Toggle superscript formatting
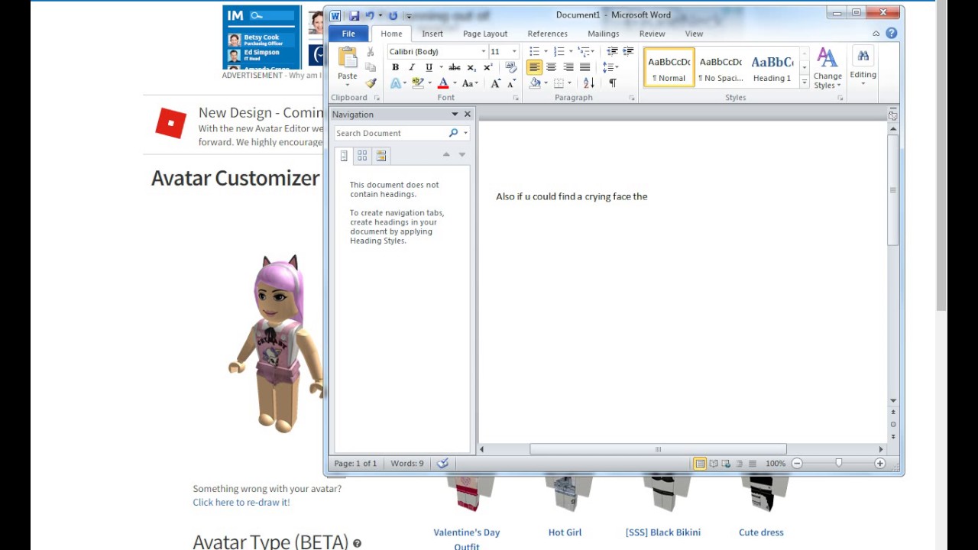 click(487, 67)
